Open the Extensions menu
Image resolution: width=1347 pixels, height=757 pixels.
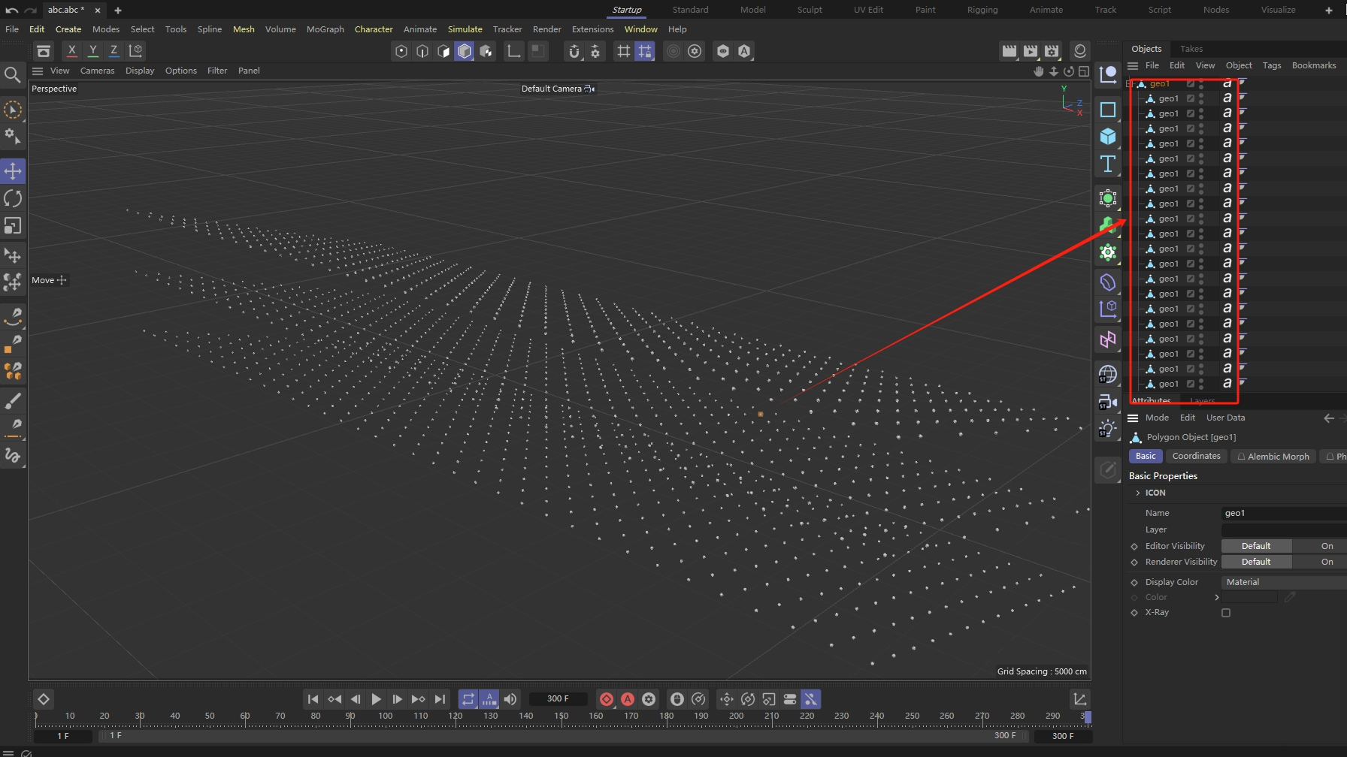(592, 29)
